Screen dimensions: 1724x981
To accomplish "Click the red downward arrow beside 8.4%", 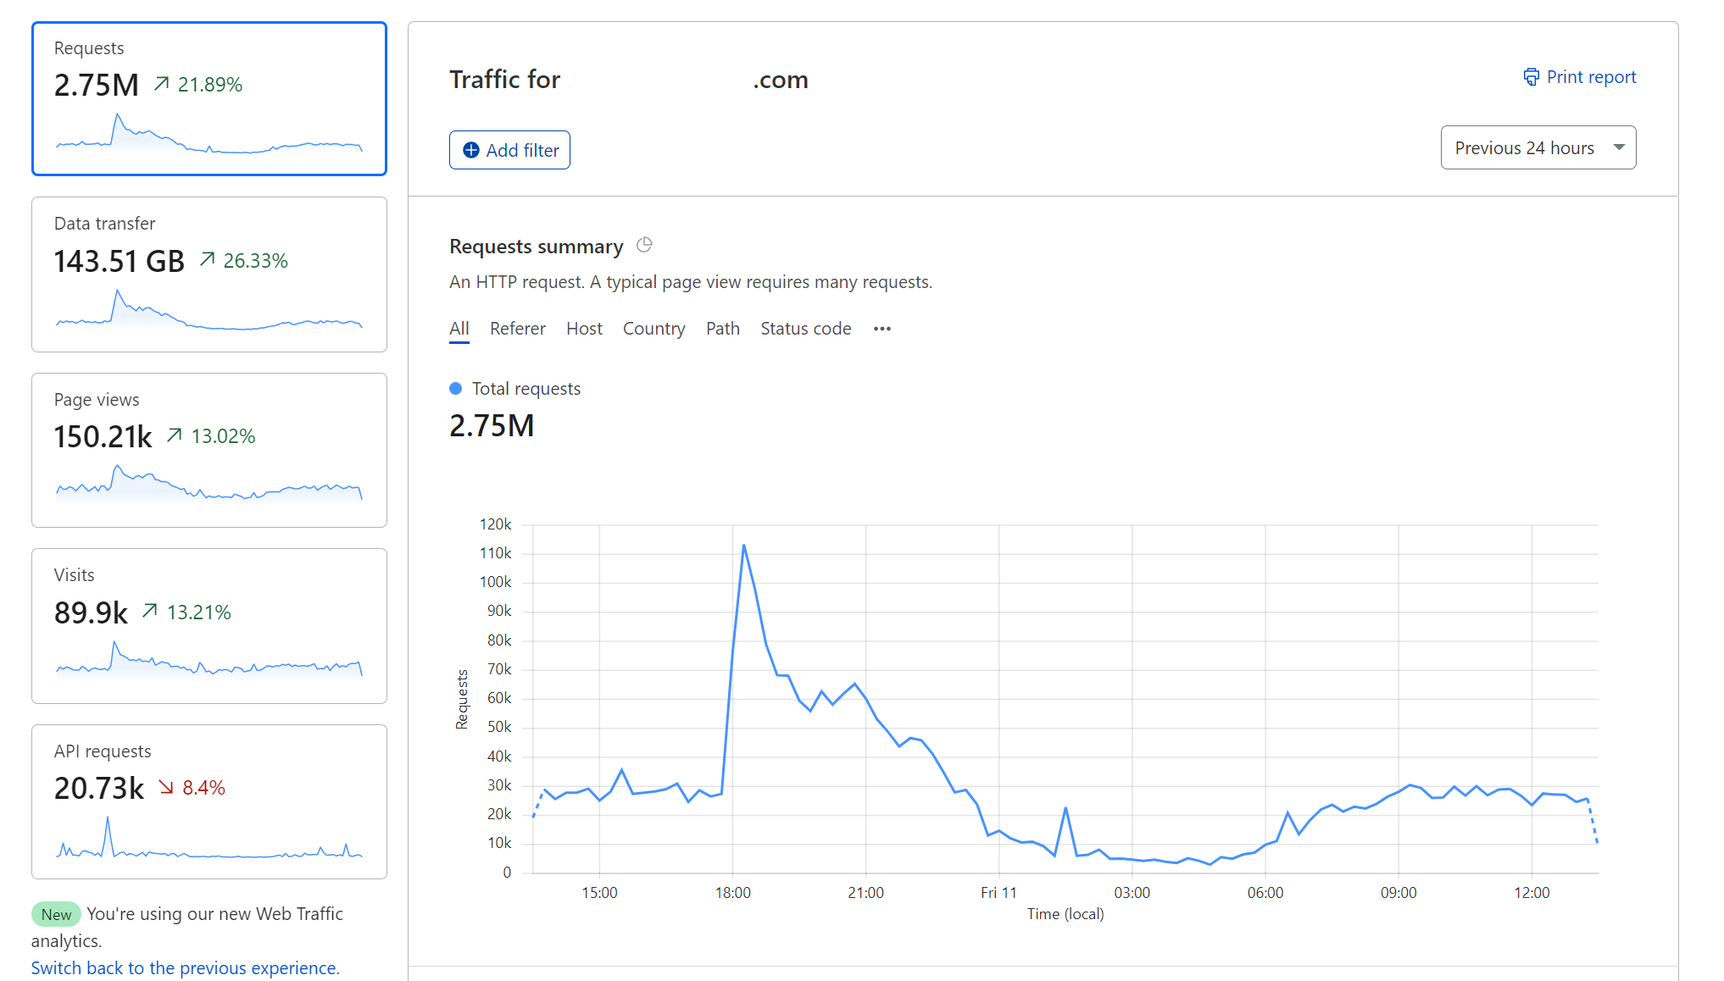I will click(166, 787).
